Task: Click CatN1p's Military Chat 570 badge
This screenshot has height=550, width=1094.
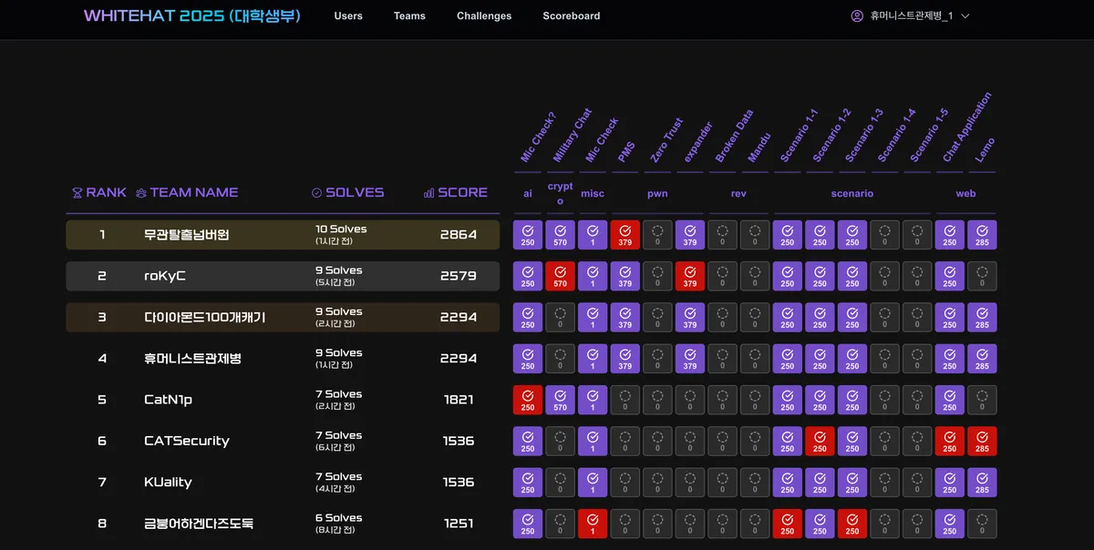Action: (x=560, y=400)
